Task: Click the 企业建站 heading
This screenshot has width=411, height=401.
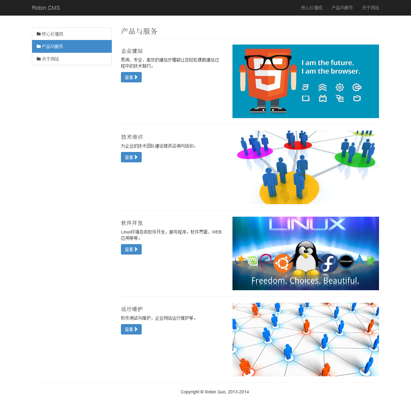Action: tap(132, 51)
